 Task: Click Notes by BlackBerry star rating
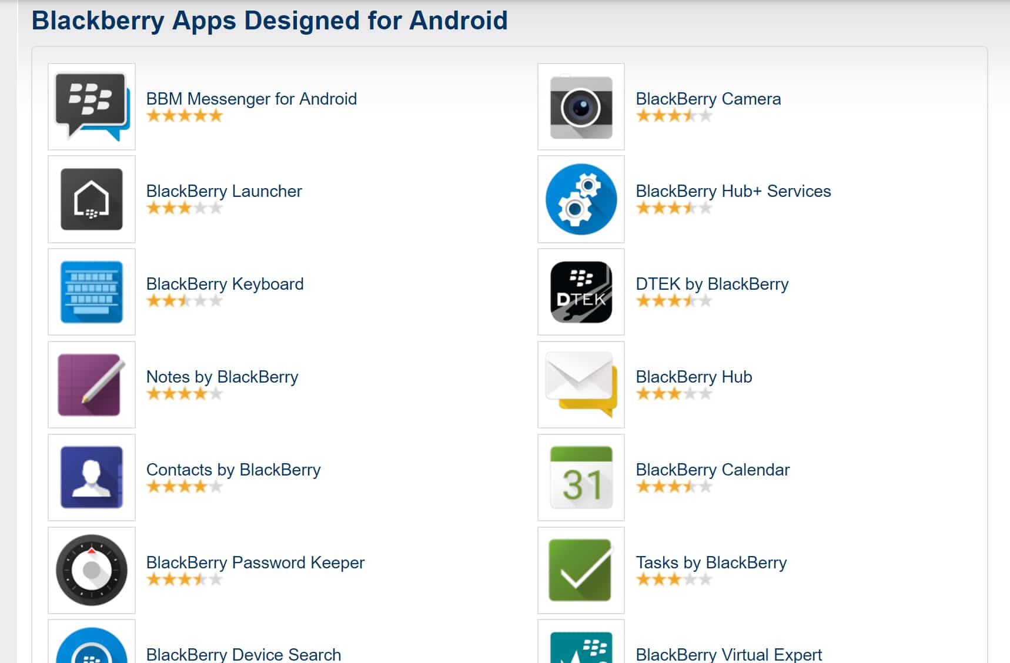tap(185, 394)
